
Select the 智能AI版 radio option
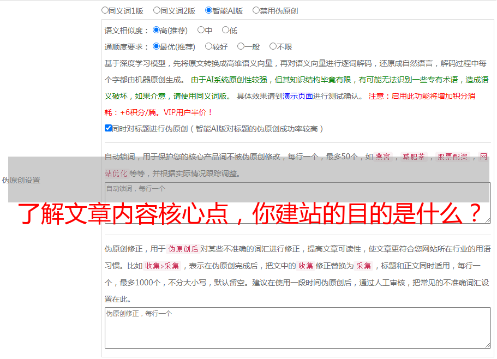(x=208, y=10)
